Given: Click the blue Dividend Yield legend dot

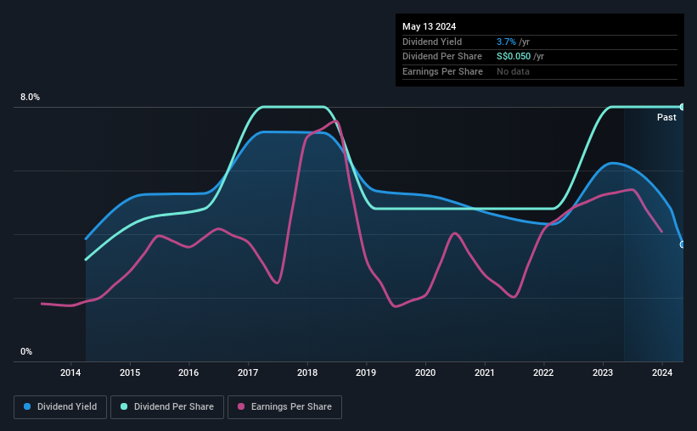Looking at the screenshot, I should (27, 406).
